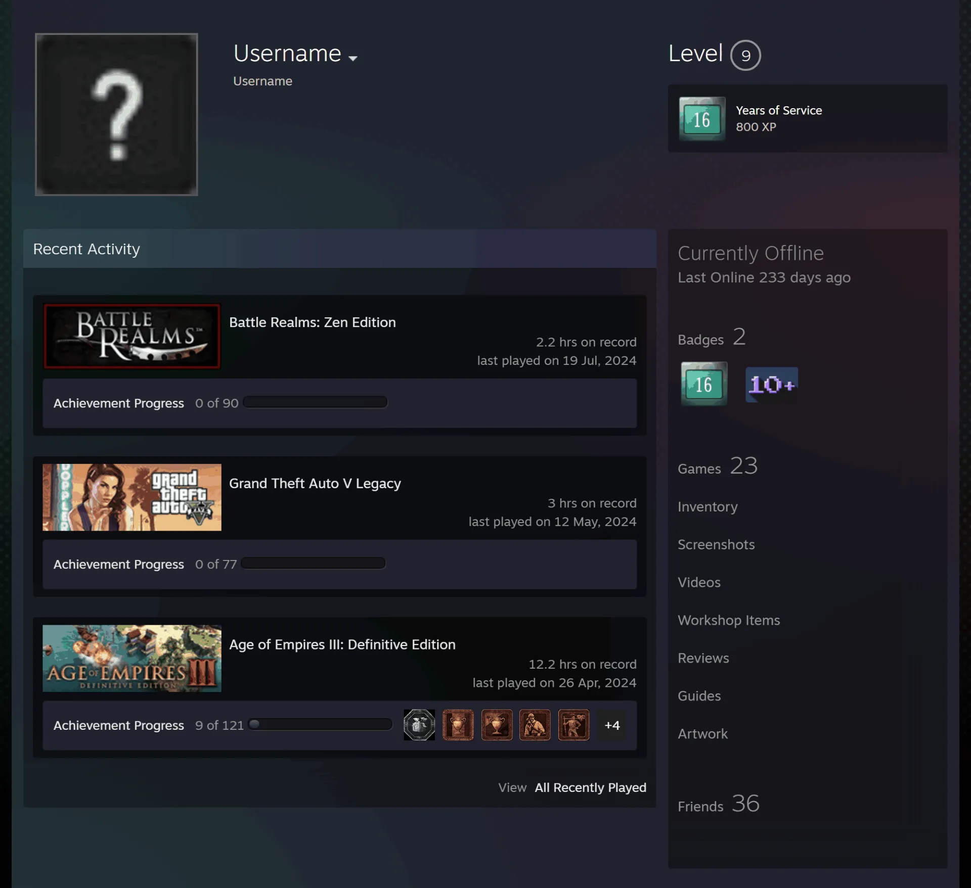This screenshot has width=971, height=888.
Task: Show the +4 more achievements
Action: pos(612,725)
